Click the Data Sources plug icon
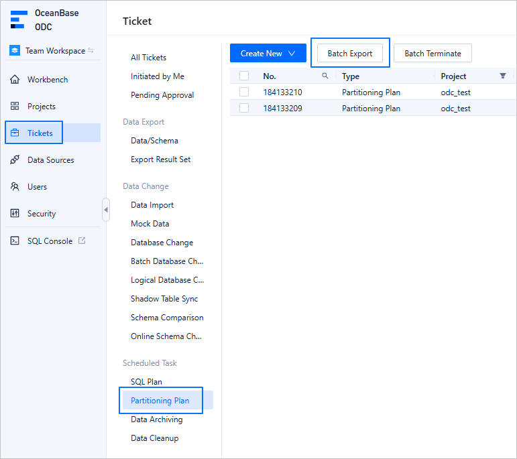517x459 pixels. [15, 160]
